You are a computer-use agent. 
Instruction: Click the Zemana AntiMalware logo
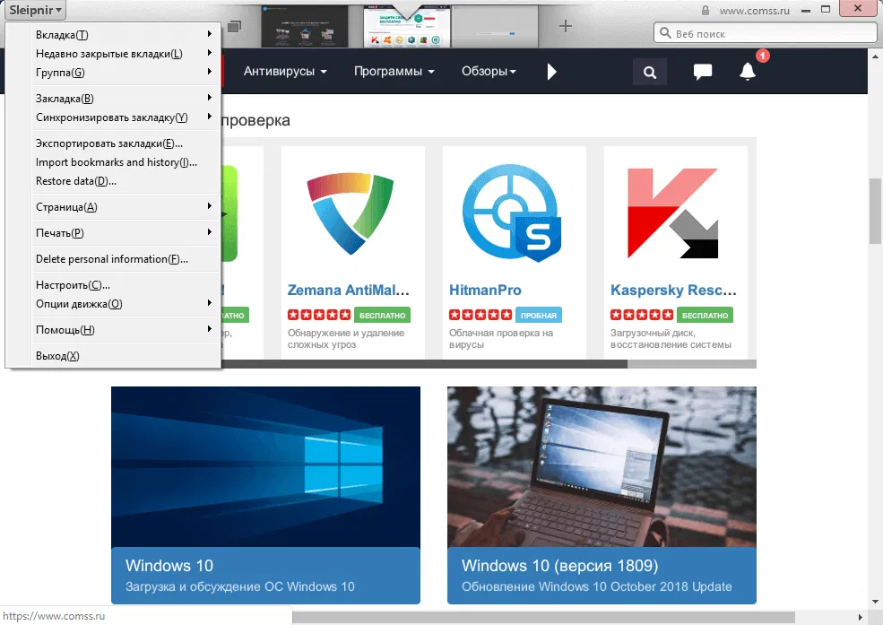click(351, 214)
